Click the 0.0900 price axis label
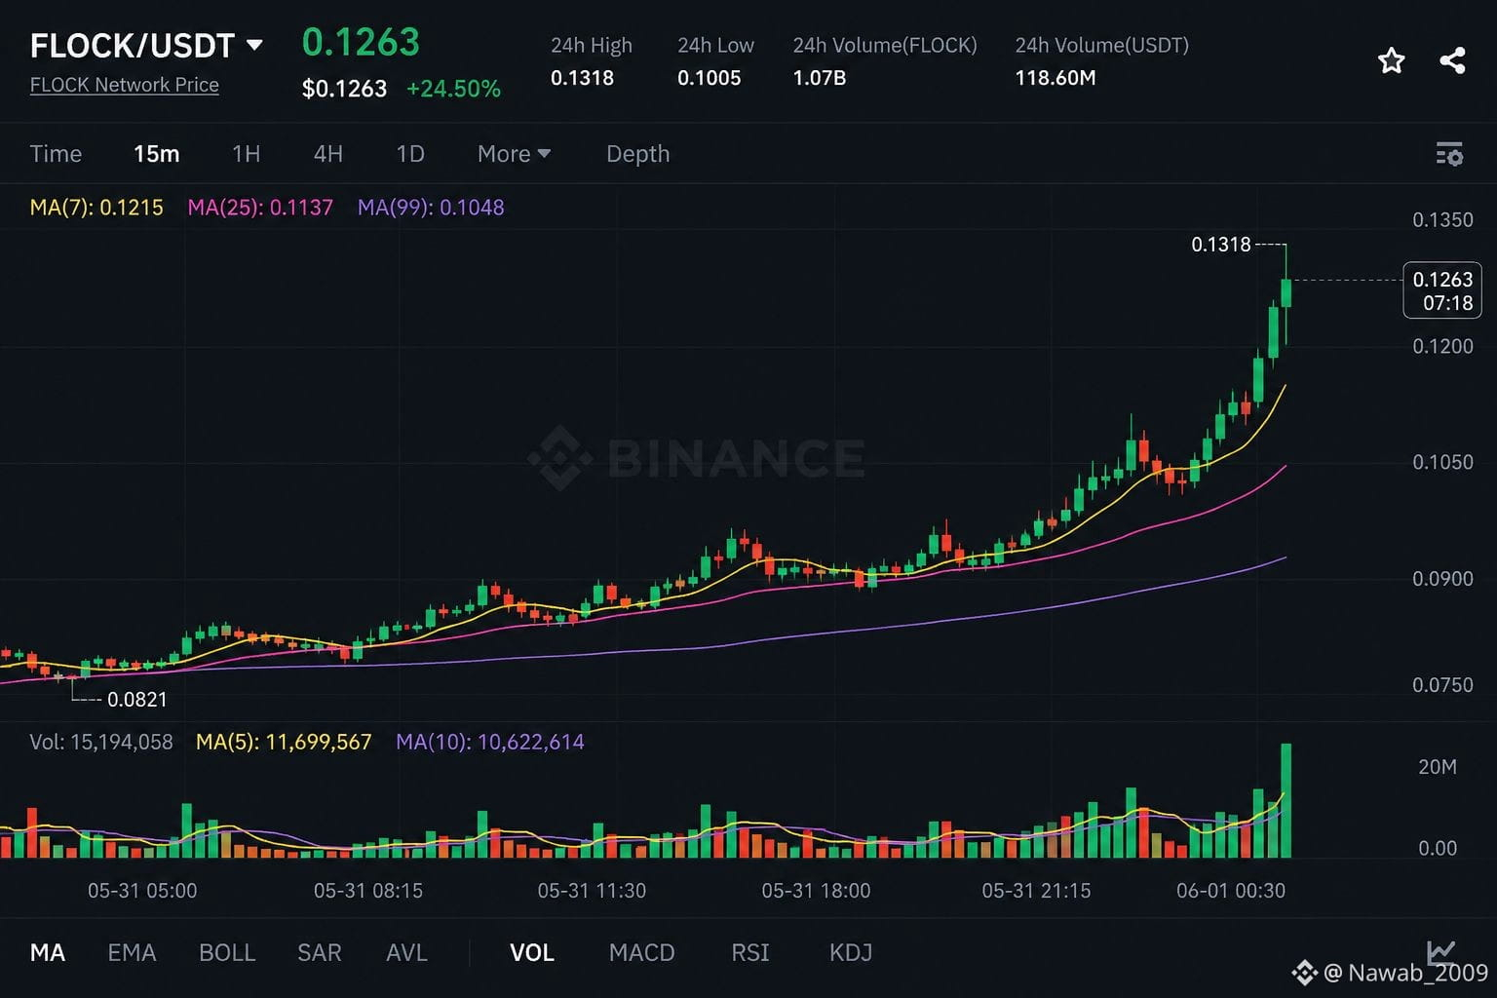The height and width of the screenshot is (998, 1497). click(x=1442, y=579)
